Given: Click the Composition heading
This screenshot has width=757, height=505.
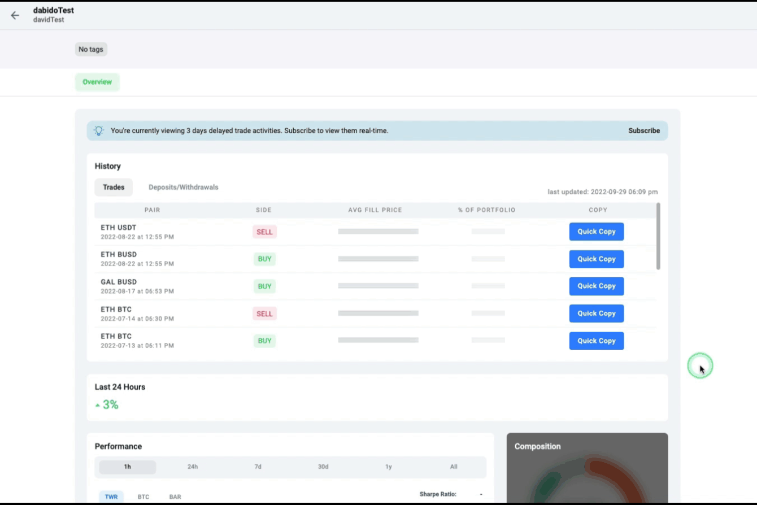Looking at the screenshot, I should pyautogui.click(x=538, y=446).
